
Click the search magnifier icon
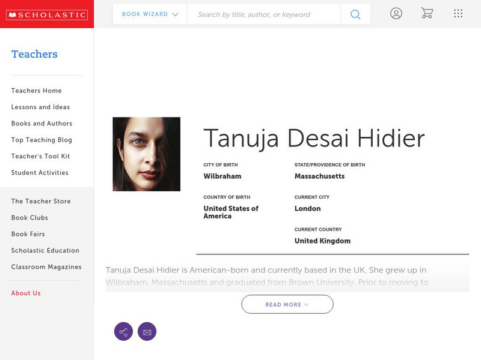355,14
